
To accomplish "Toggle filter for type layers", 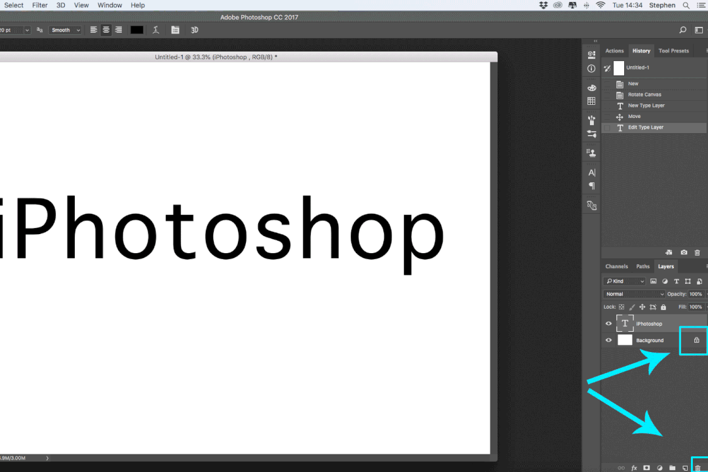I will coord(677,281).
